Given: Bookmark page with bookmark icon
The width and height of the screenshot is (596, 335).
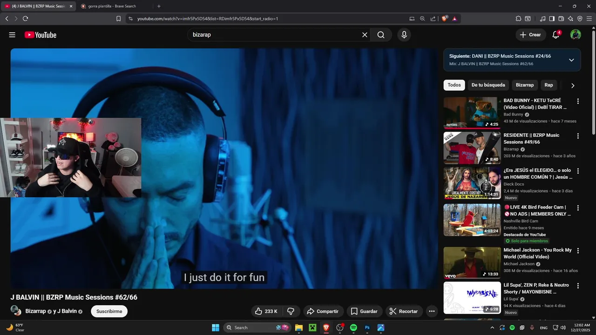Looking at the screenshot, I should (118, 19).
